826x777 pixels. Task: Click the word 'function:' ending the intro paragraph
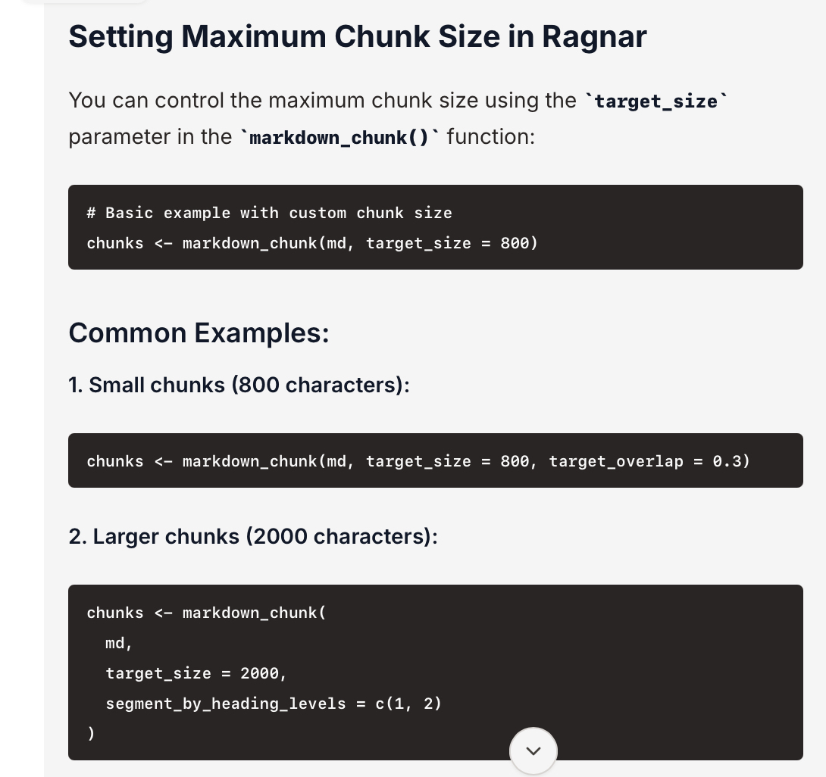click(490, 137)
